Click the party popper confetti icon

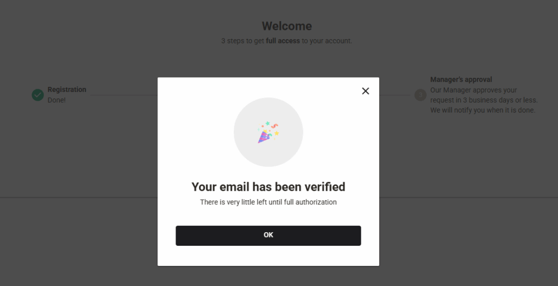coord(268,133)
